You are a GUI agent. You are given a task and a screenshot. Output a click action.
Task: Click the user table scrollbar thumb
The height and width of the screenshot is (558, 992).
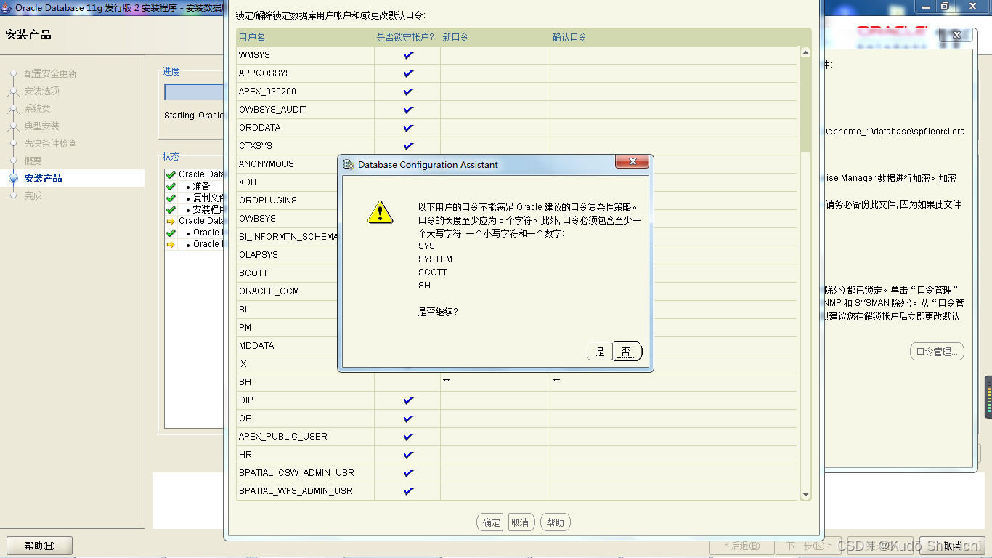coord(805,105)
